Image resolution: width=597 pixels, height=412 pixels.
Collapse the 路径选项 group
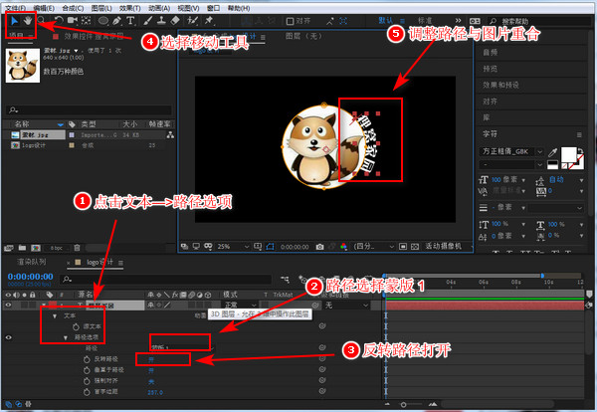pyautogui.click(x=66, y=337)
